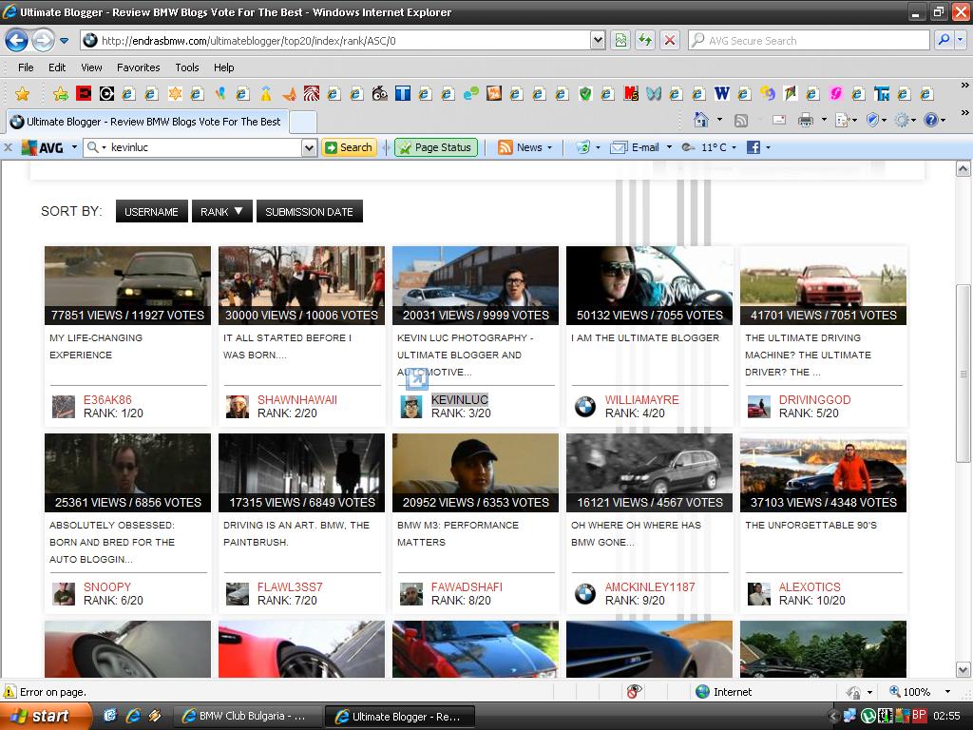Open the Favorites menu

pyautogui.click(x=139, y=67)
